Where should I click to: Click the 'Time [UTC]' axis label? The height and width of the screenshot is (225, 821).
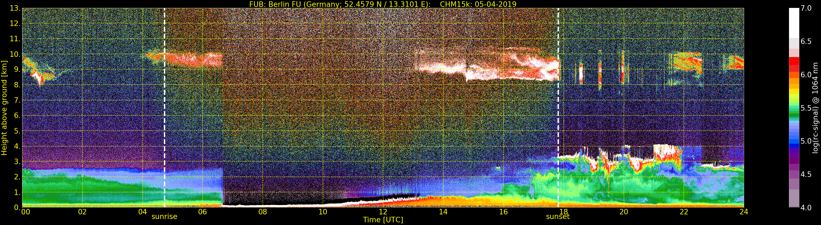coord(383,220)
